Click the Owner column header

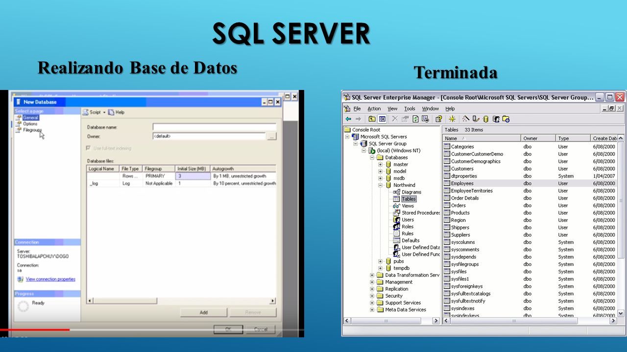coord(538,138)
